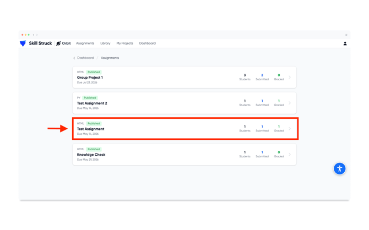Click Graded count of Knowledge Check
The image size is (369, 230).
click(279, 154)
